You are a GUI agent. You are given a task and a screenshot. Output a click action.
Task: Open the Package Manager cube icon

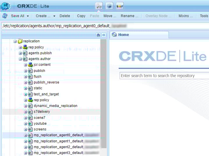[x=109, y=6]
